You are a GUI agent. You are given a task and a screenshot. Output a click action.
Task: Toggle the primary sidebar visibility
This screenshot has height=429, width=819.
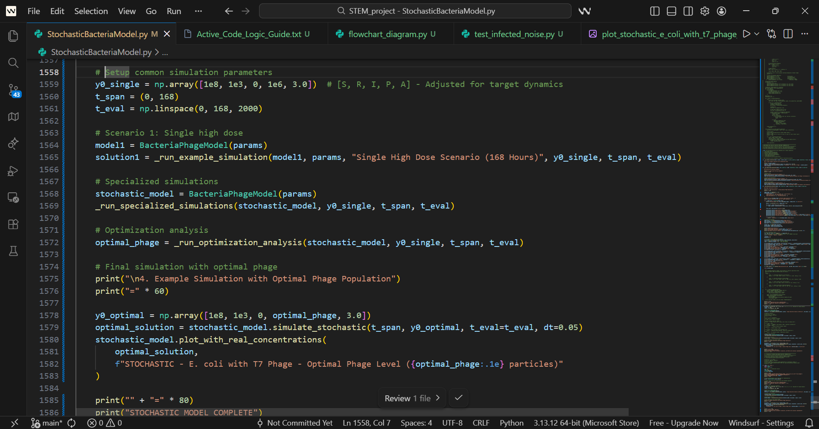pos(654,11)
